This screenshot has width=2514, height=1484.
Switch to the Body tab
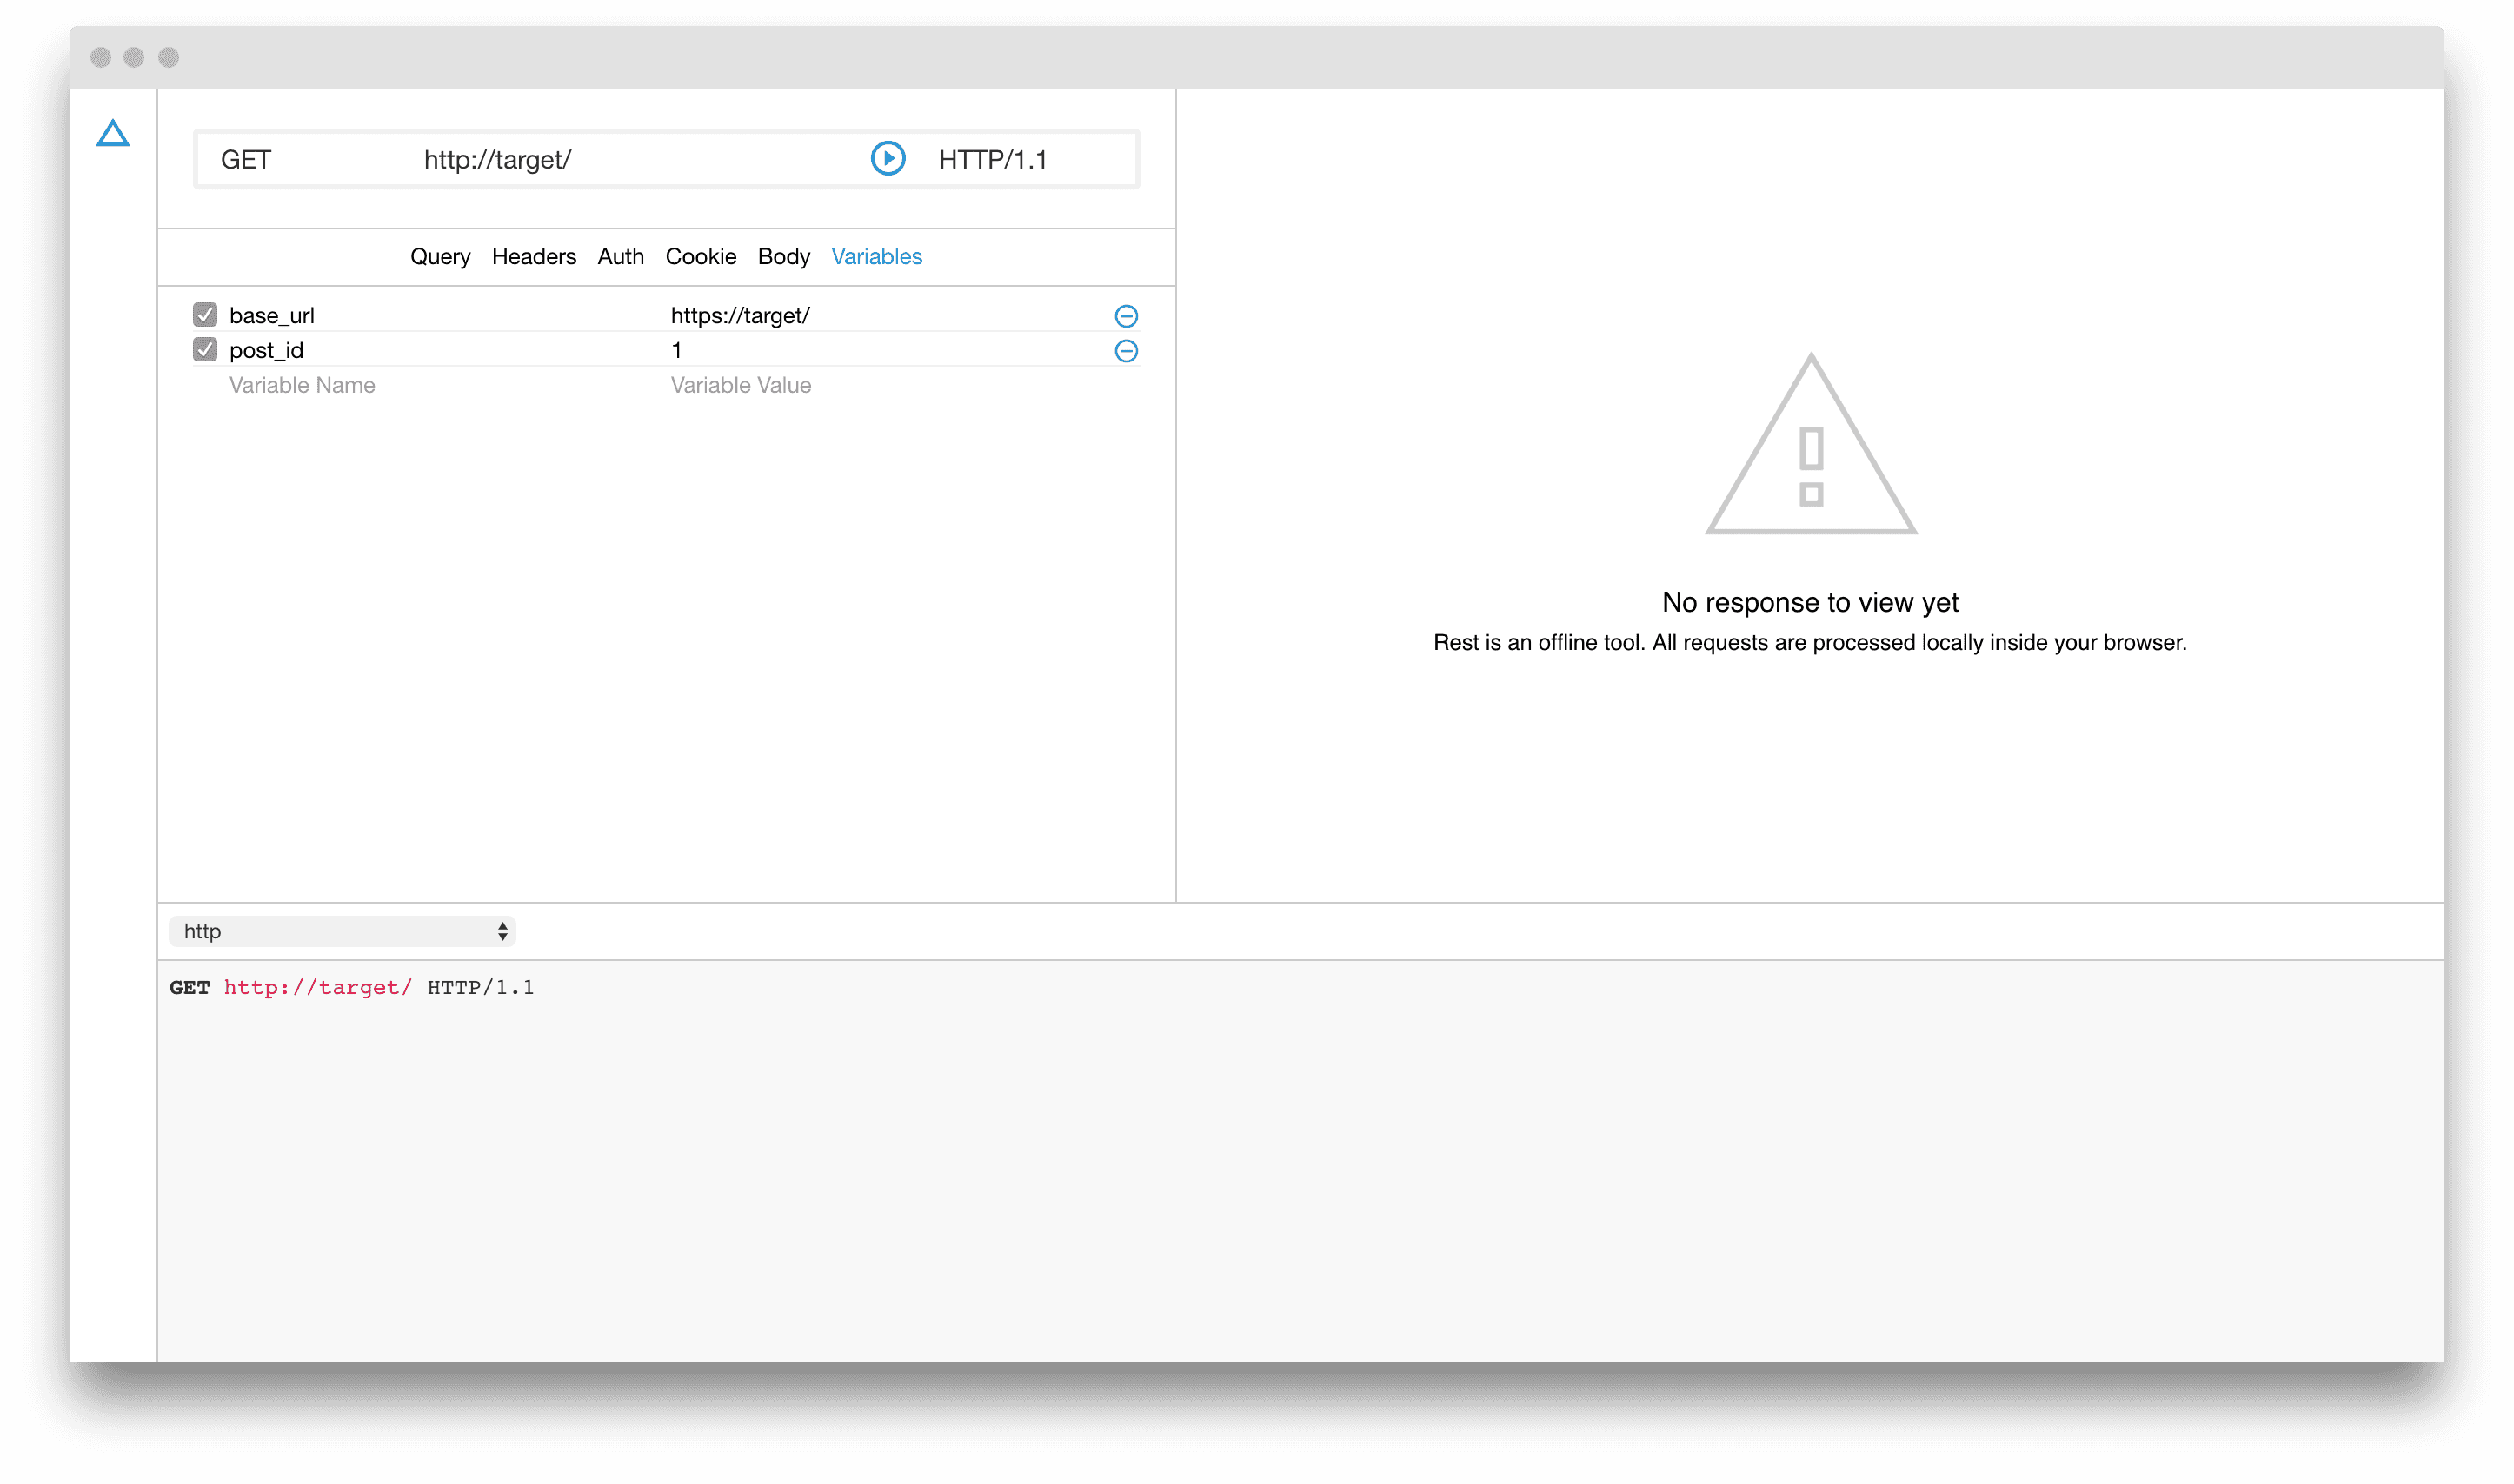pyautogui.click(x=783, y=257)
